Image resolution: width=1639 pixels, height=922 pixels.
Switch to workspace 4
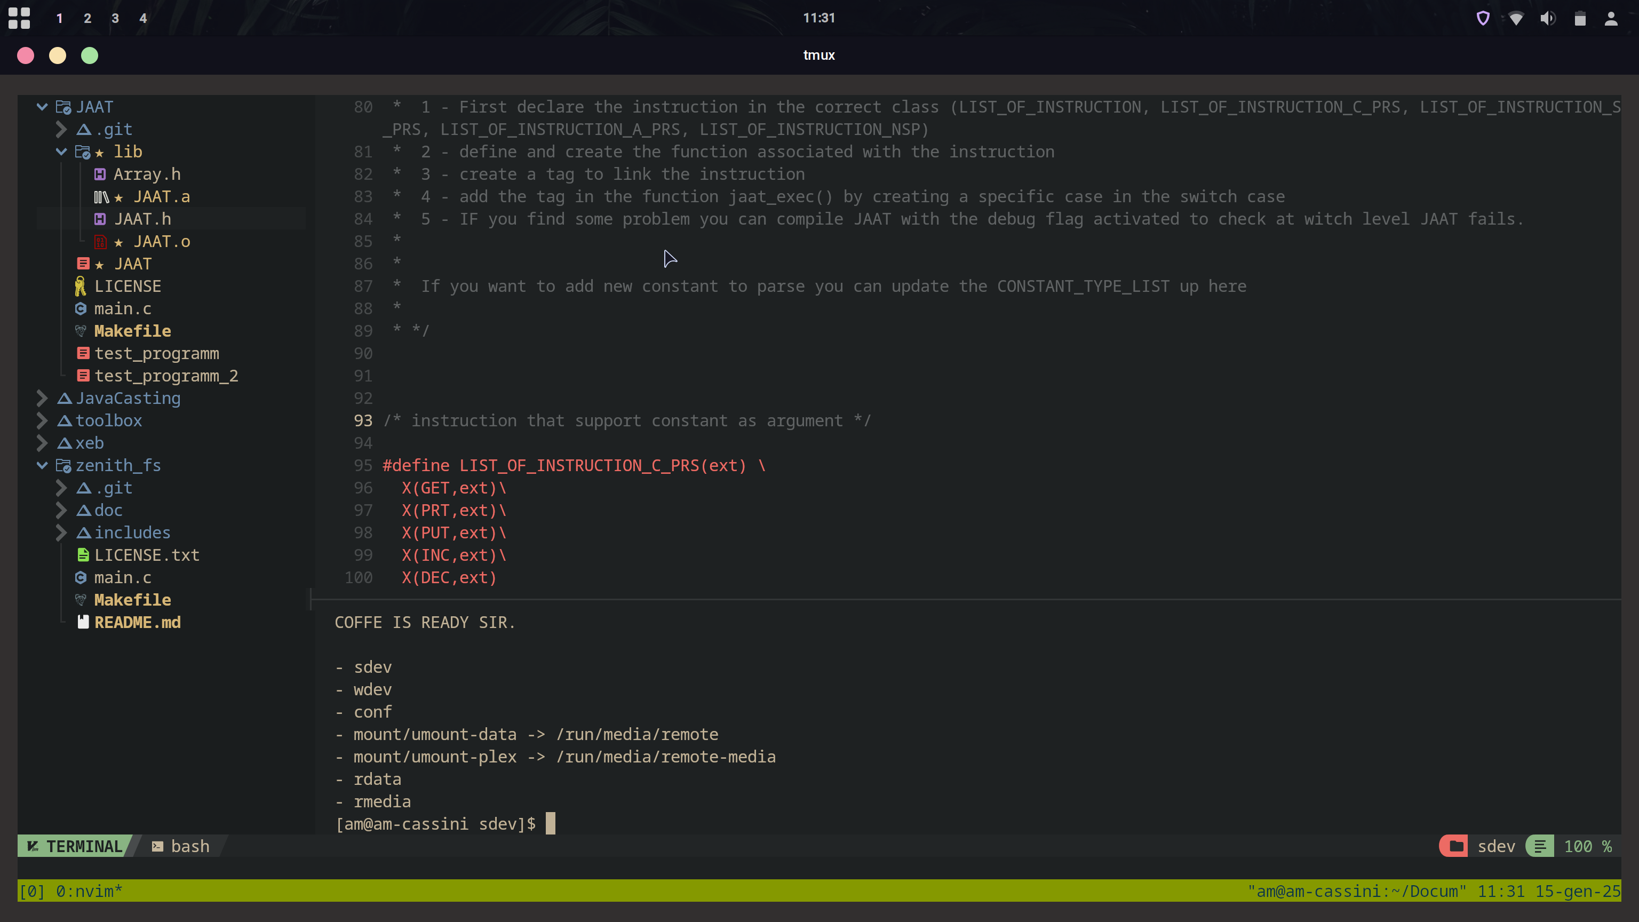(143, 19)
